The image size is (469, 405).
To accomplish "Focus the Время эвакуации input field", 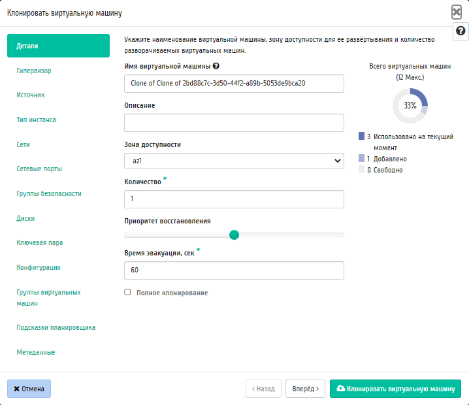I will click(x=234, y=270).
